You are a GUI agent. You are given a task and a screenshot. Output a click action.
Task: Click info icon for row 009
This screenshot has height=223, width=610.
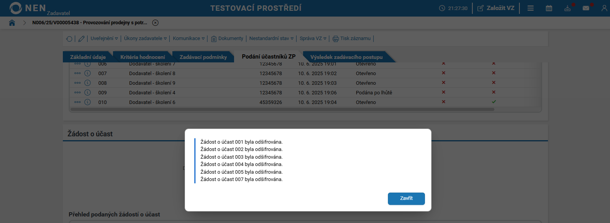click(x=88, y=92)
